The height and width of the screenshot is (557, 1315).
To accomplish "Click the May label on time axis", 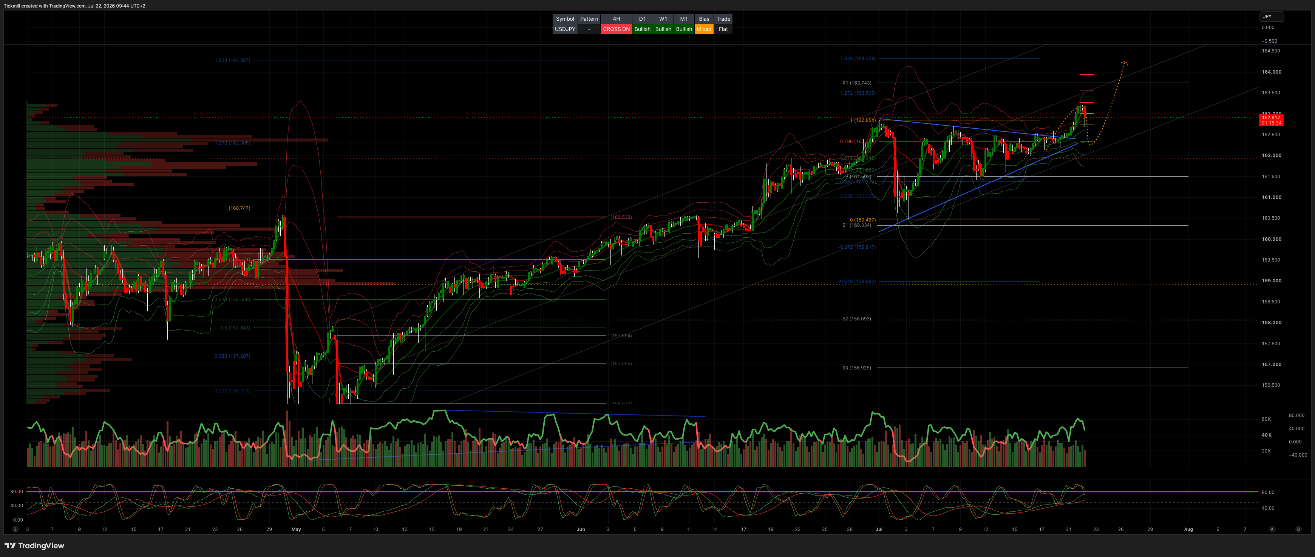I will pos(296,529).
